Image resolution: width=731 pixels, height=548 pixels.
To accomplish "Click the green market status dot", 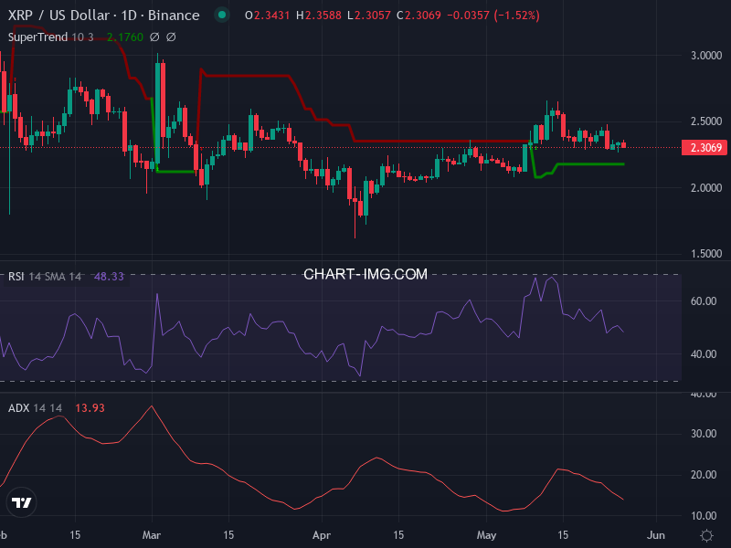I will (222, 15).
